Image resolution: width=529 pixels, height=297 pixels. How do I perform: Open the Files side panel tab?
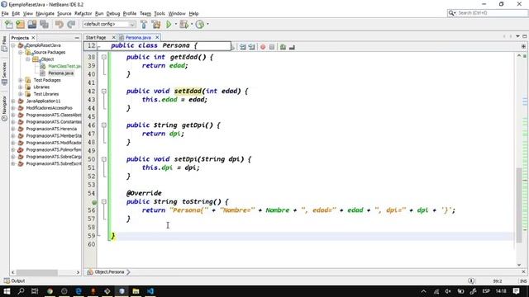tap(4, 44)
